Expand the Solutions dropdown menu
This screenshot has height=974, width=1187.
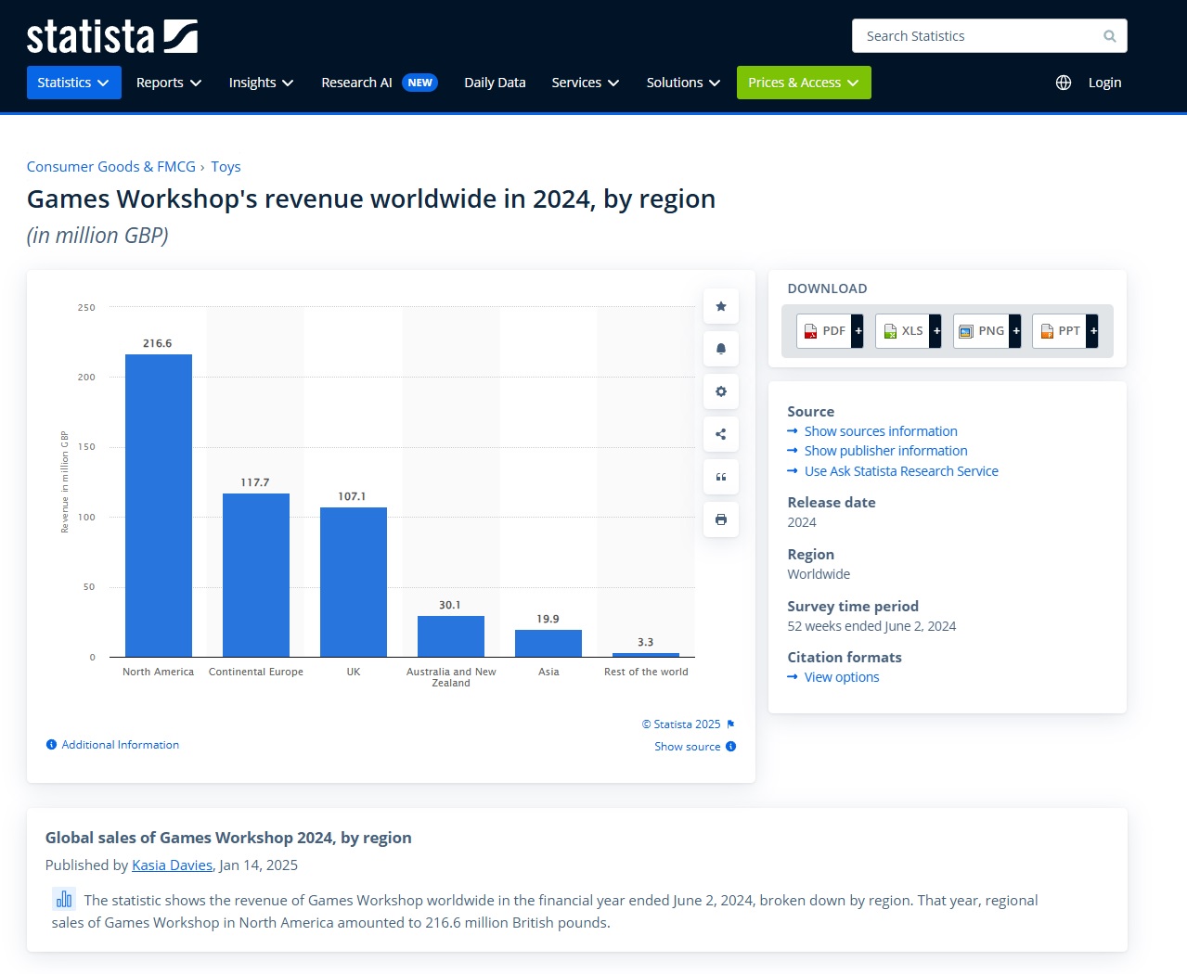click(x=684, y=83)
